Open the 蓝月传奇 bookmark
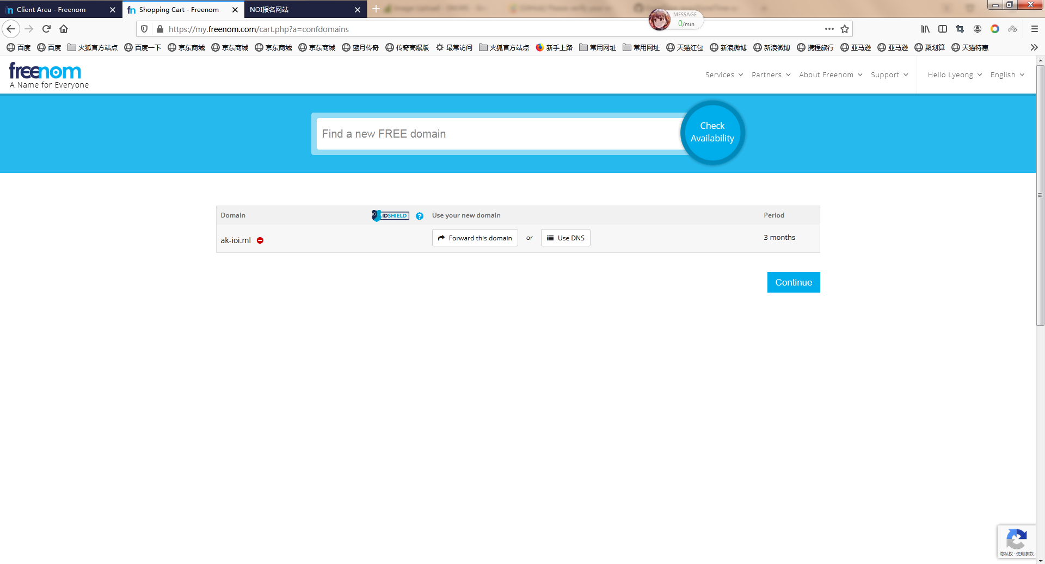This screenshot has width=1045, height=564. pos(360,47)
